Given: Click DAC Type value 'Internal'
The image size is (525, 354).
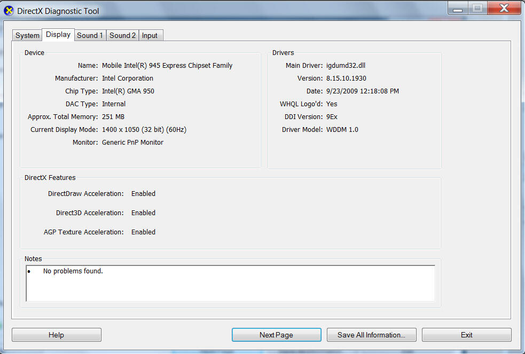Looking at the screenshot, I should pos(114,104).
